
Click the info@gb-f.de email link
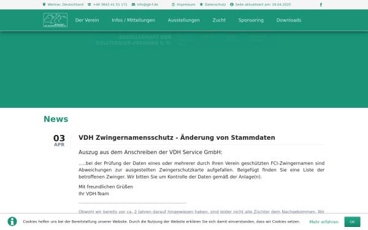pos(147,4)
